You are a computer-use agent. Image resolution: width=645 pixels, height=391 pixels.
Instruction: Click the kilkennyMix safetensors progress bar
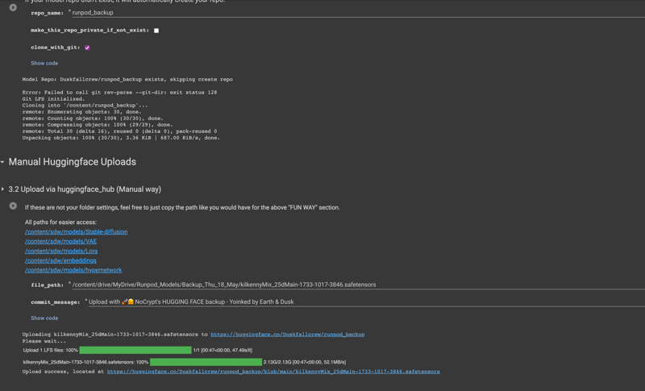pyautogui.click(x=206, y=362)
